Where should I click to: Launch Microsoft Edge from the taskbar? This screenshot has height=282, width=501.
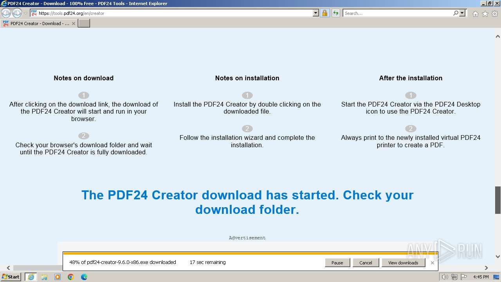click(84, 277)
